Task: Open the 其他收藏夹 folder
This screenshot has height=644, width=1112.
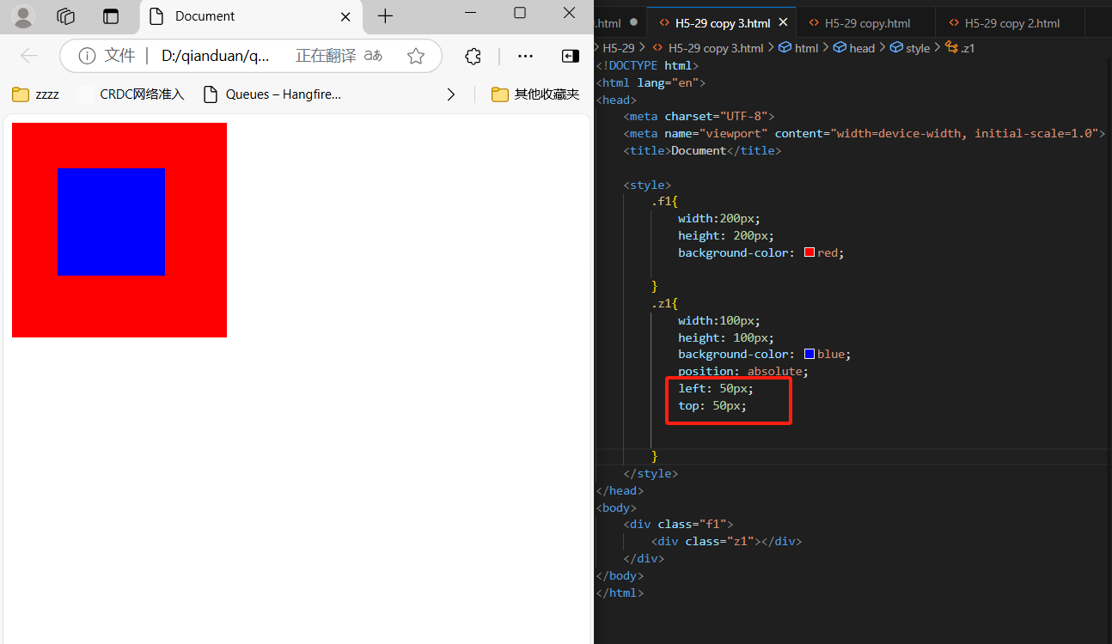Action: pos(535,94)
